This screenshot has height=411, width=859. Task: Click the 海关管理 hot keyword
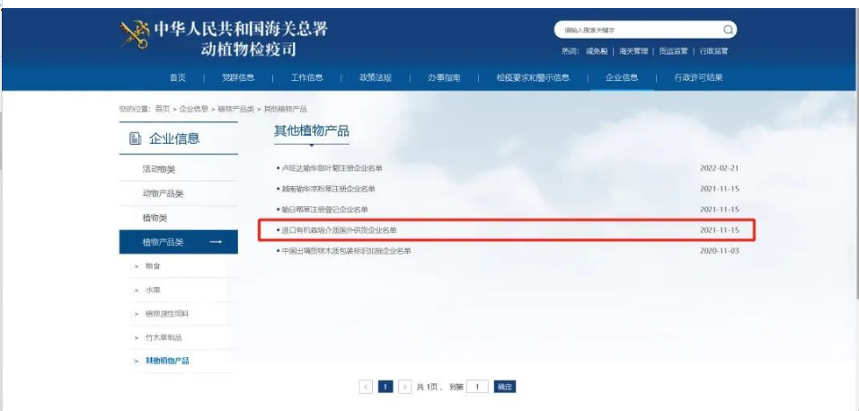click(x=633, y=51)
